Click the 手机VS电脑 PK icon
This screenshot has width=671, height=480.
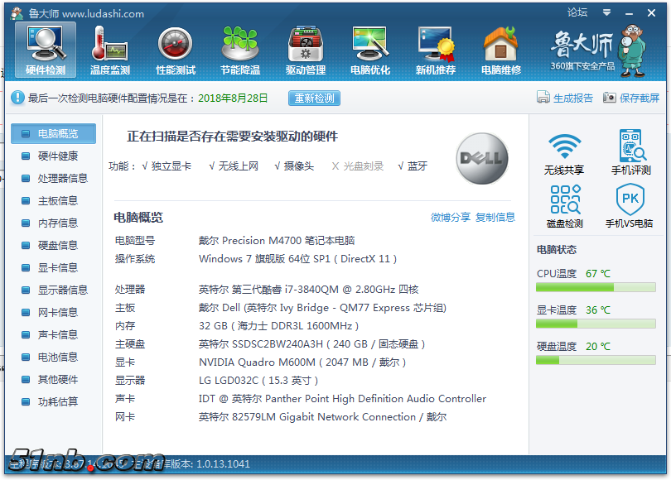(x=630, y=205)
